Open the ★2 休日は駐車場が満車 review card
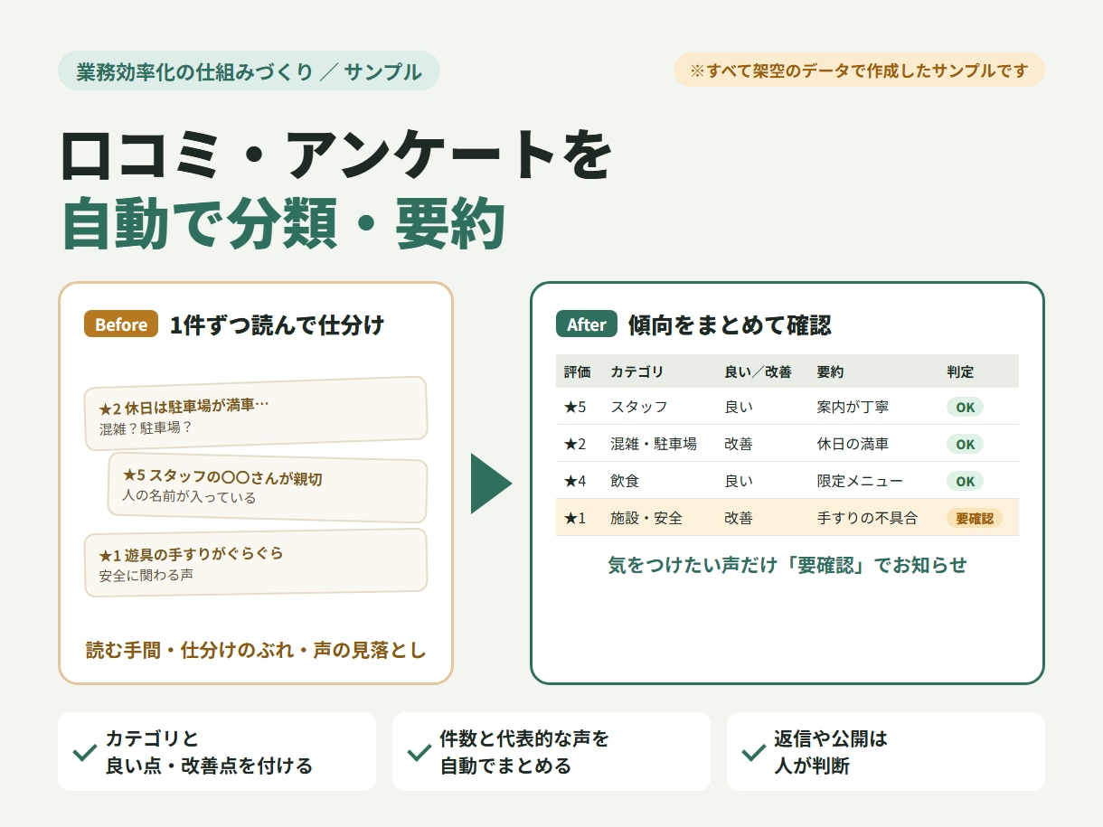Image resolution: width=1103 pixels, height=827 pixels. 256,414
